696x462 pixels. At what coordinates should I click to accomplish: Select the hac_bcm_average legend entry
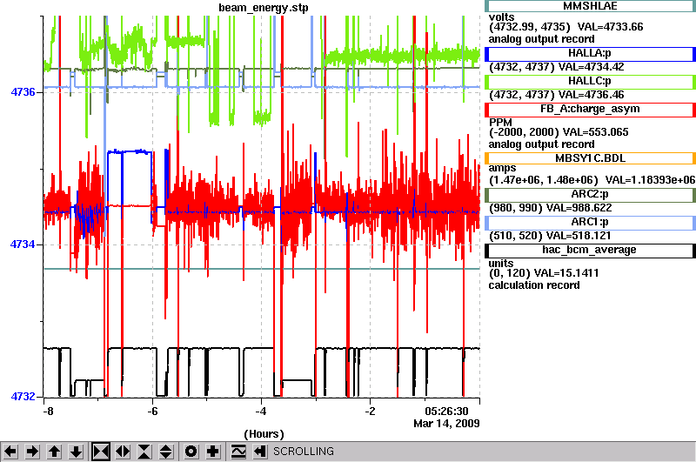point(590,251)
